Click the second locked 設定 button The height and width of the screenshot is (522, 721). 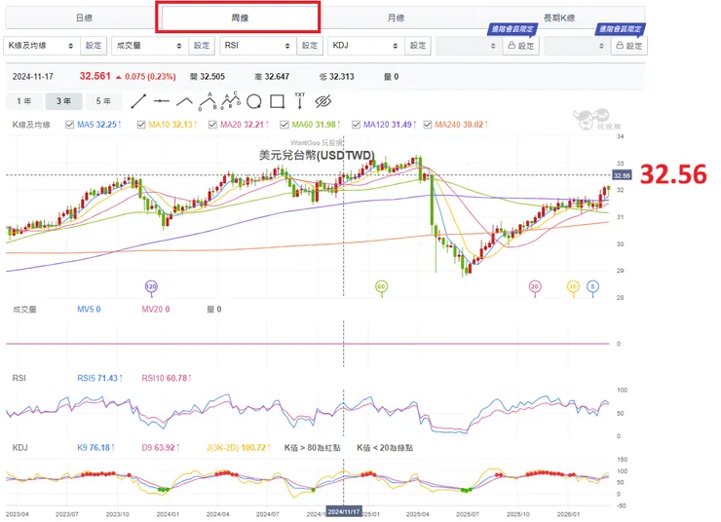629,46
